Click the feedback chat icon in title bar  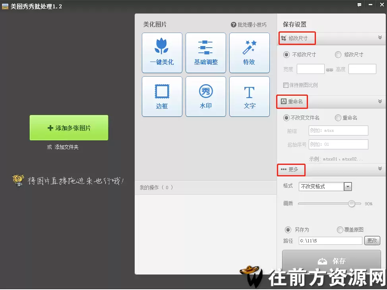(359, 5)
